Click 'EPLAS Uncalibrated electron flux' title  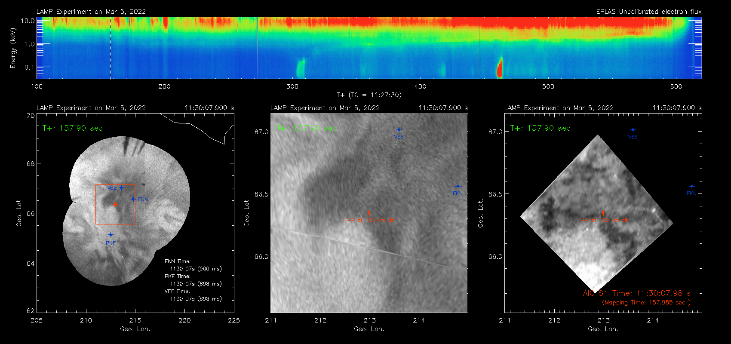pyautogui.click(x=649, y=12)
